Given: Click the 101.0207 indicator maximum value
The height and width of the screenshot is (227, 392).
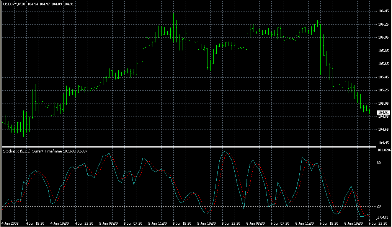Looking at the screenshot, I should (x=384, y=150).
